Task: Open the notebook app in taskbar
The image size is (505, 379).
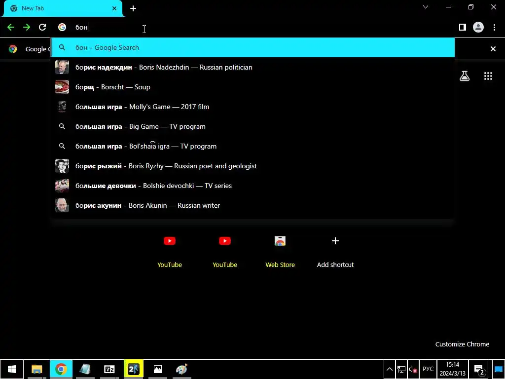Action: [85, 369]
